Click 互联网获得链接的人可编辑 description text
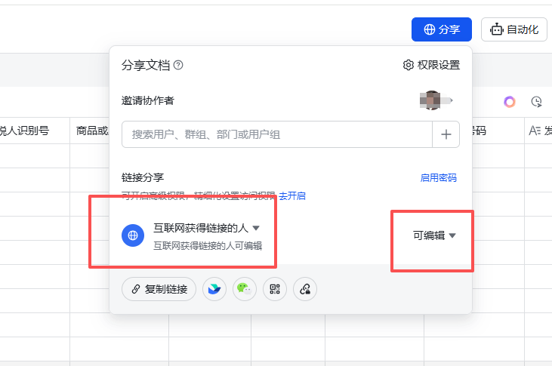The height and width of the screenshot is (366, 552). [x=208, y=246]
